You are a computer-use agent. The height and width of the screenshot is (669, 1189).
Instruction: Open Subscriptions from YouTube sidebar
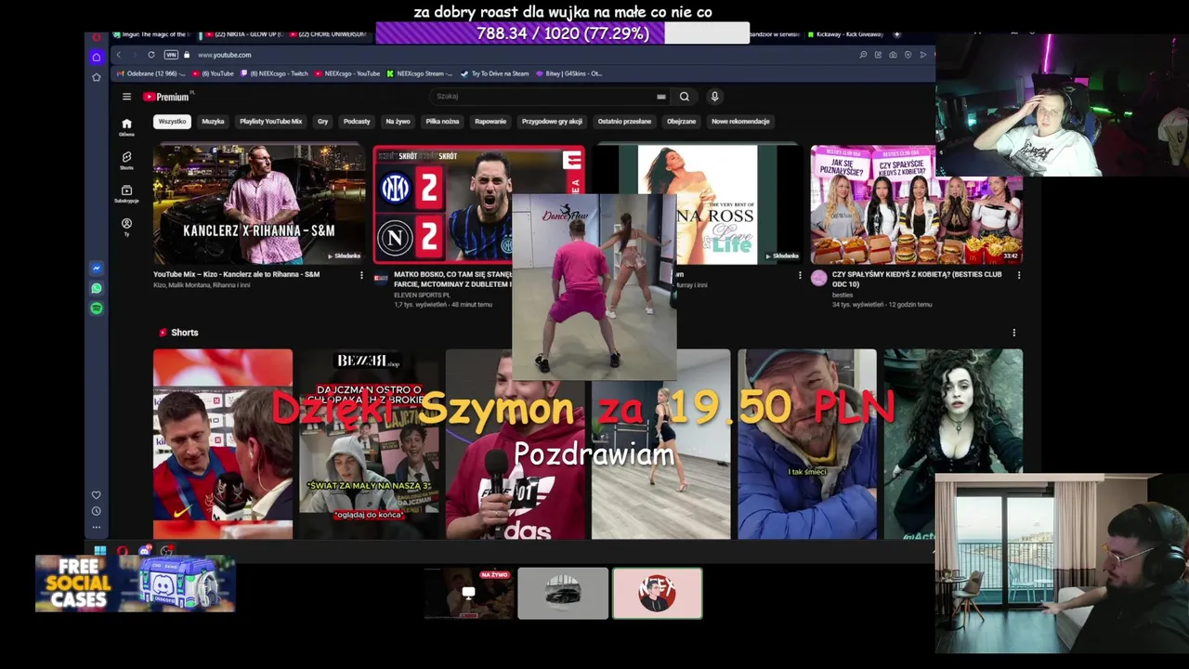tap(126, 193)
